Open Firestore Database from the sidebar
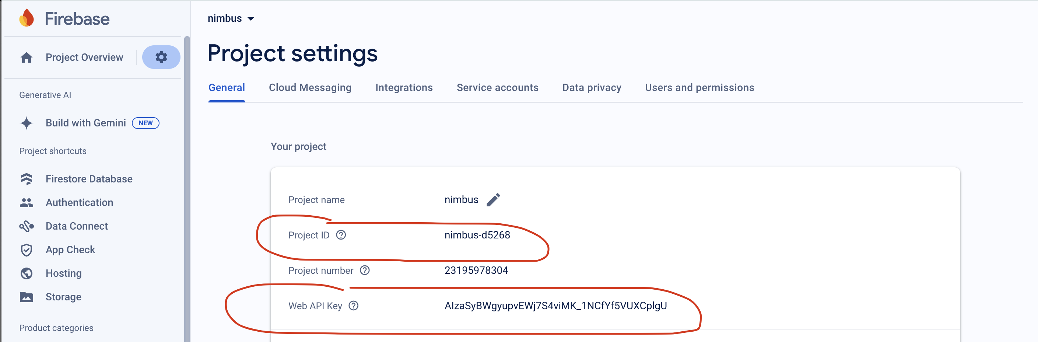 [x=27, y=179]
